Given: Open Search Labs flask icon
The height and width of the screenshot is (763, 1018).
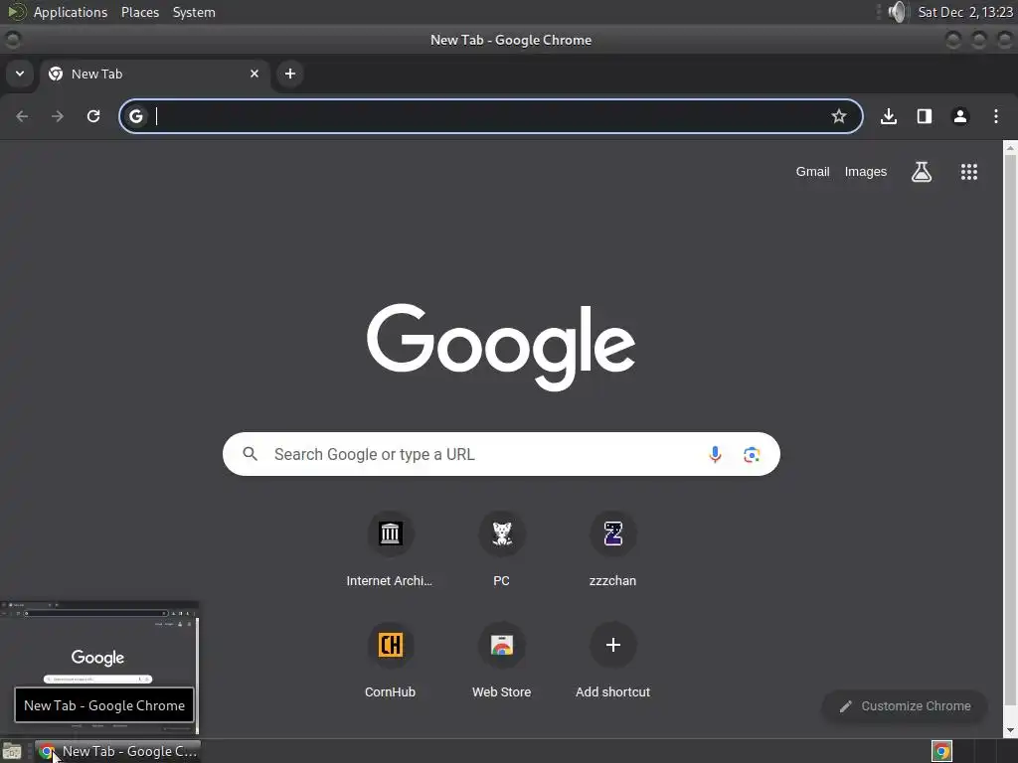Looking at the screenshot, I should click(922, 172).
